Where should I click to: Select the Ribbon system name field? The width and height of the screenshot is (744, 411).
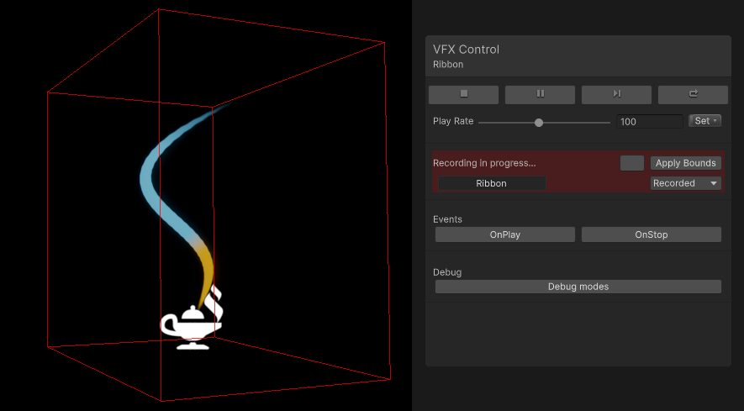pos(492,183)
